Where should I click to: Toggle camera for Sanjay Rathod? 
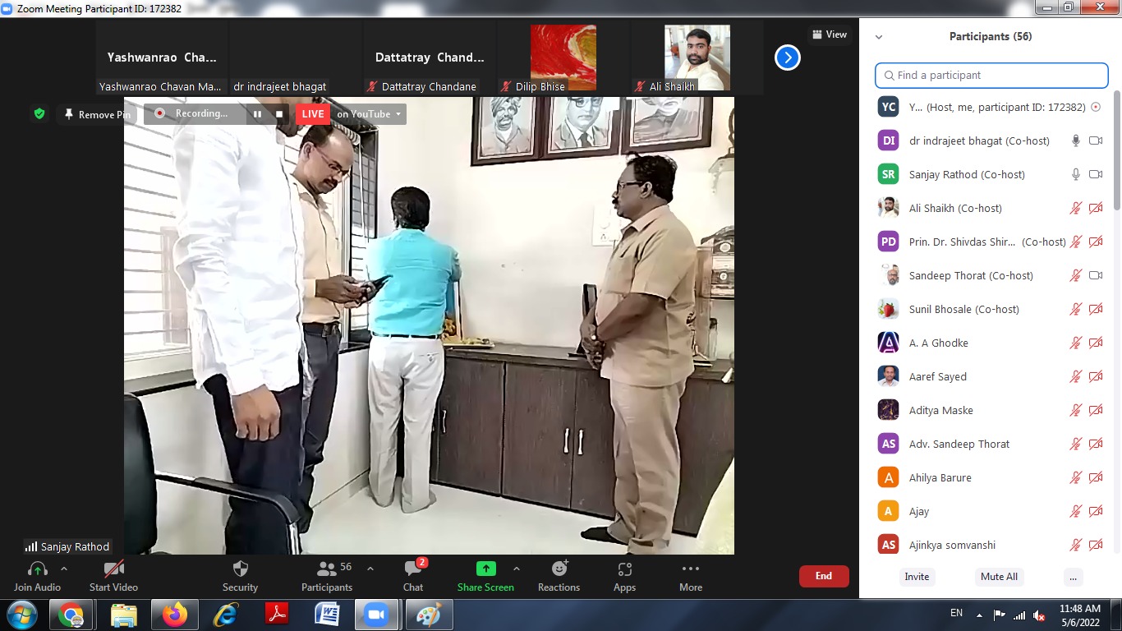point(1096,174)
